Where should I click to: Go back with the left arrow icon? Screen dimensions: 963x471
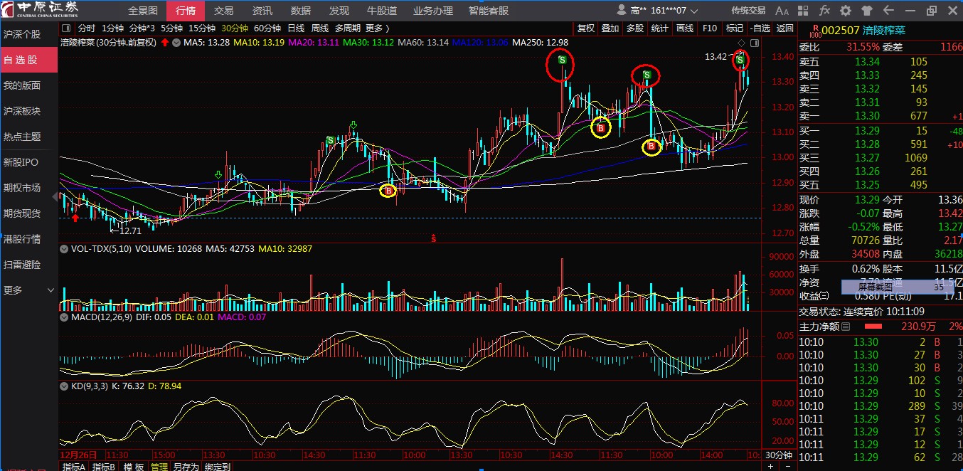pyautogui.click(x=888, y=11)
